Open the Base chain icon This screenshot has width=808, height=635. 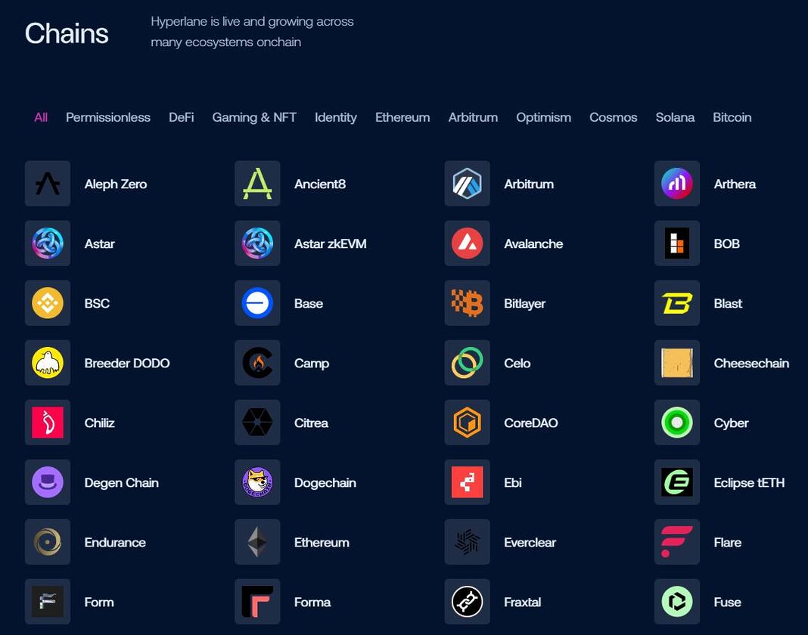[257, 303]
